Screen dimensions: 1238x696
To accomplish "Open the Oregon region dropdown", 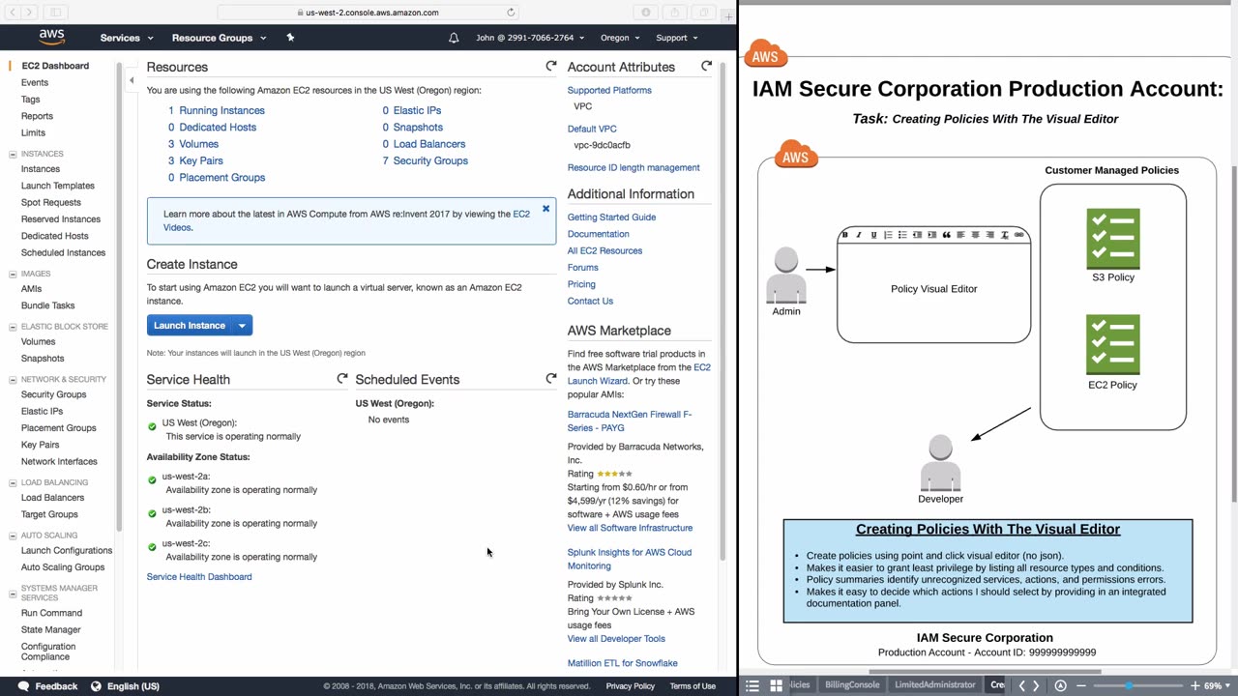I will pyautogui.click(x=620, y=38).
